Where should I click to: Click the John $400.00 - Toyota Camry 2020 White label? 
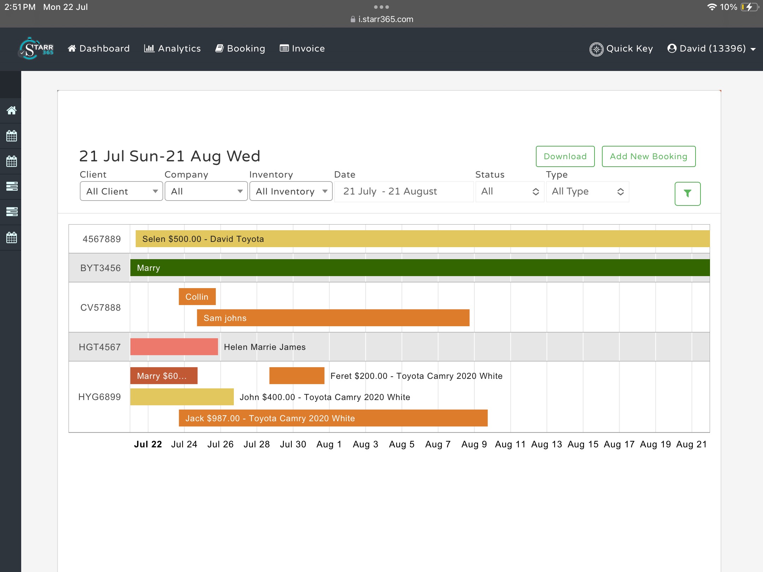(325, 398)
